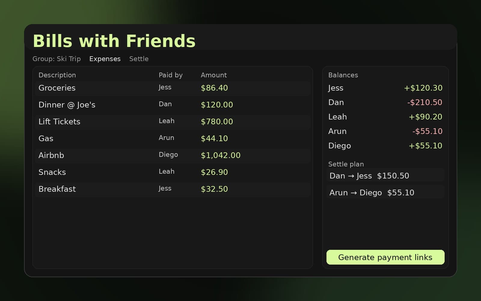Click the Generate payment links button

coord(385,257)
